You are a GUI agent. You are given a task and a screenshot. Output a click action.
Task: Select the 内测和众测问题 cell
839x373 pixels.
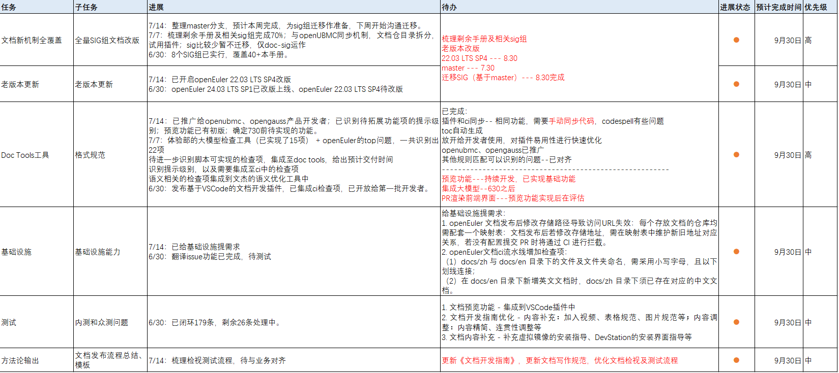coord(102,322)
